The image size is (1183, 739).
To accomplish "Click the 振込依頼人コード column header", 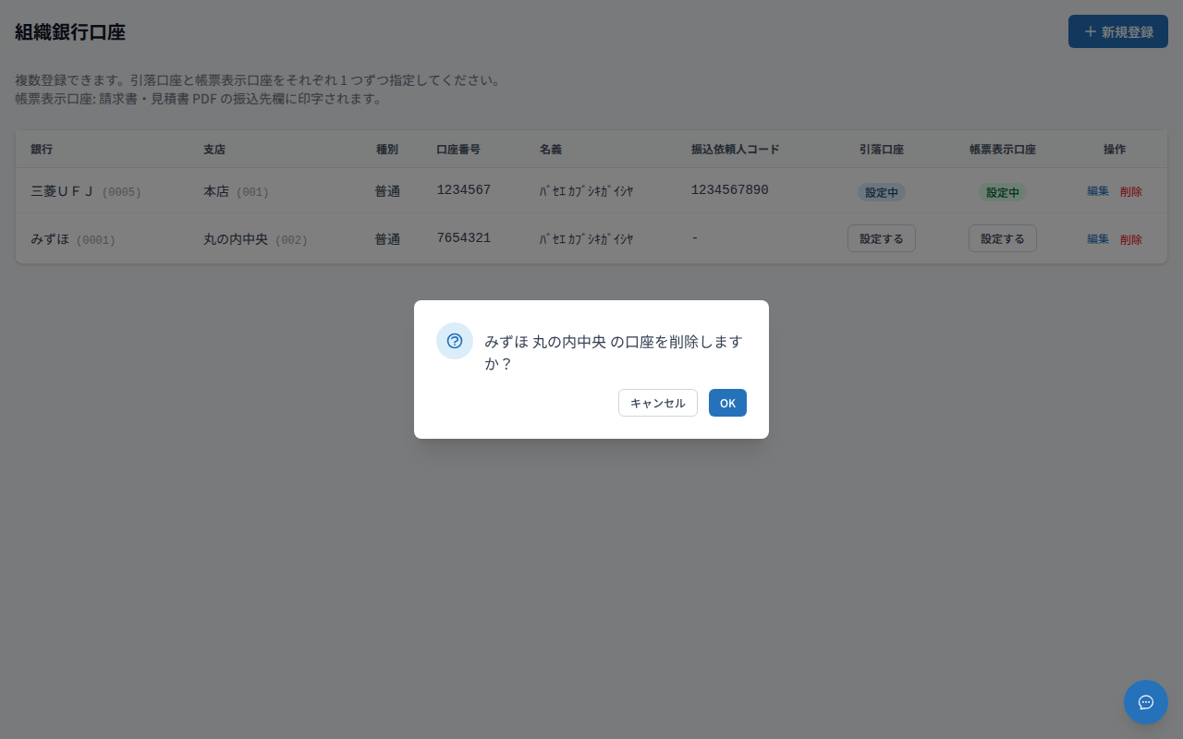I will coord(736,149).
